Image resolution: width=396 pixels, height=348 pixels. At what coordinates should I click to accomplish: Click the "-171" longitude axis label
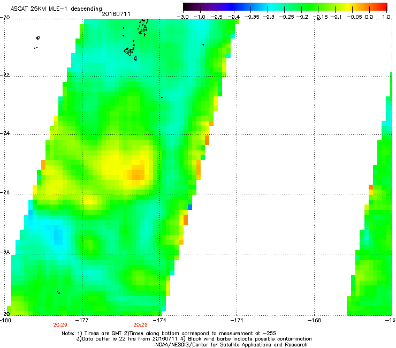tap(237, 320)
